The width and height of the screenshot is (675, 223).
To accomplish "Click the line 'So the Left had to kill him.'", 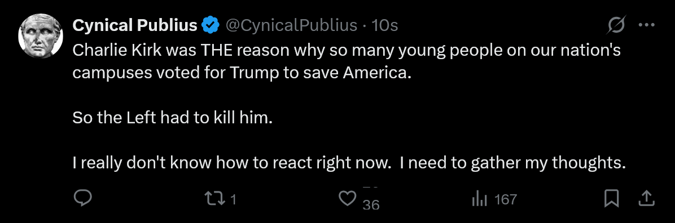I will [x=173, y=118].
